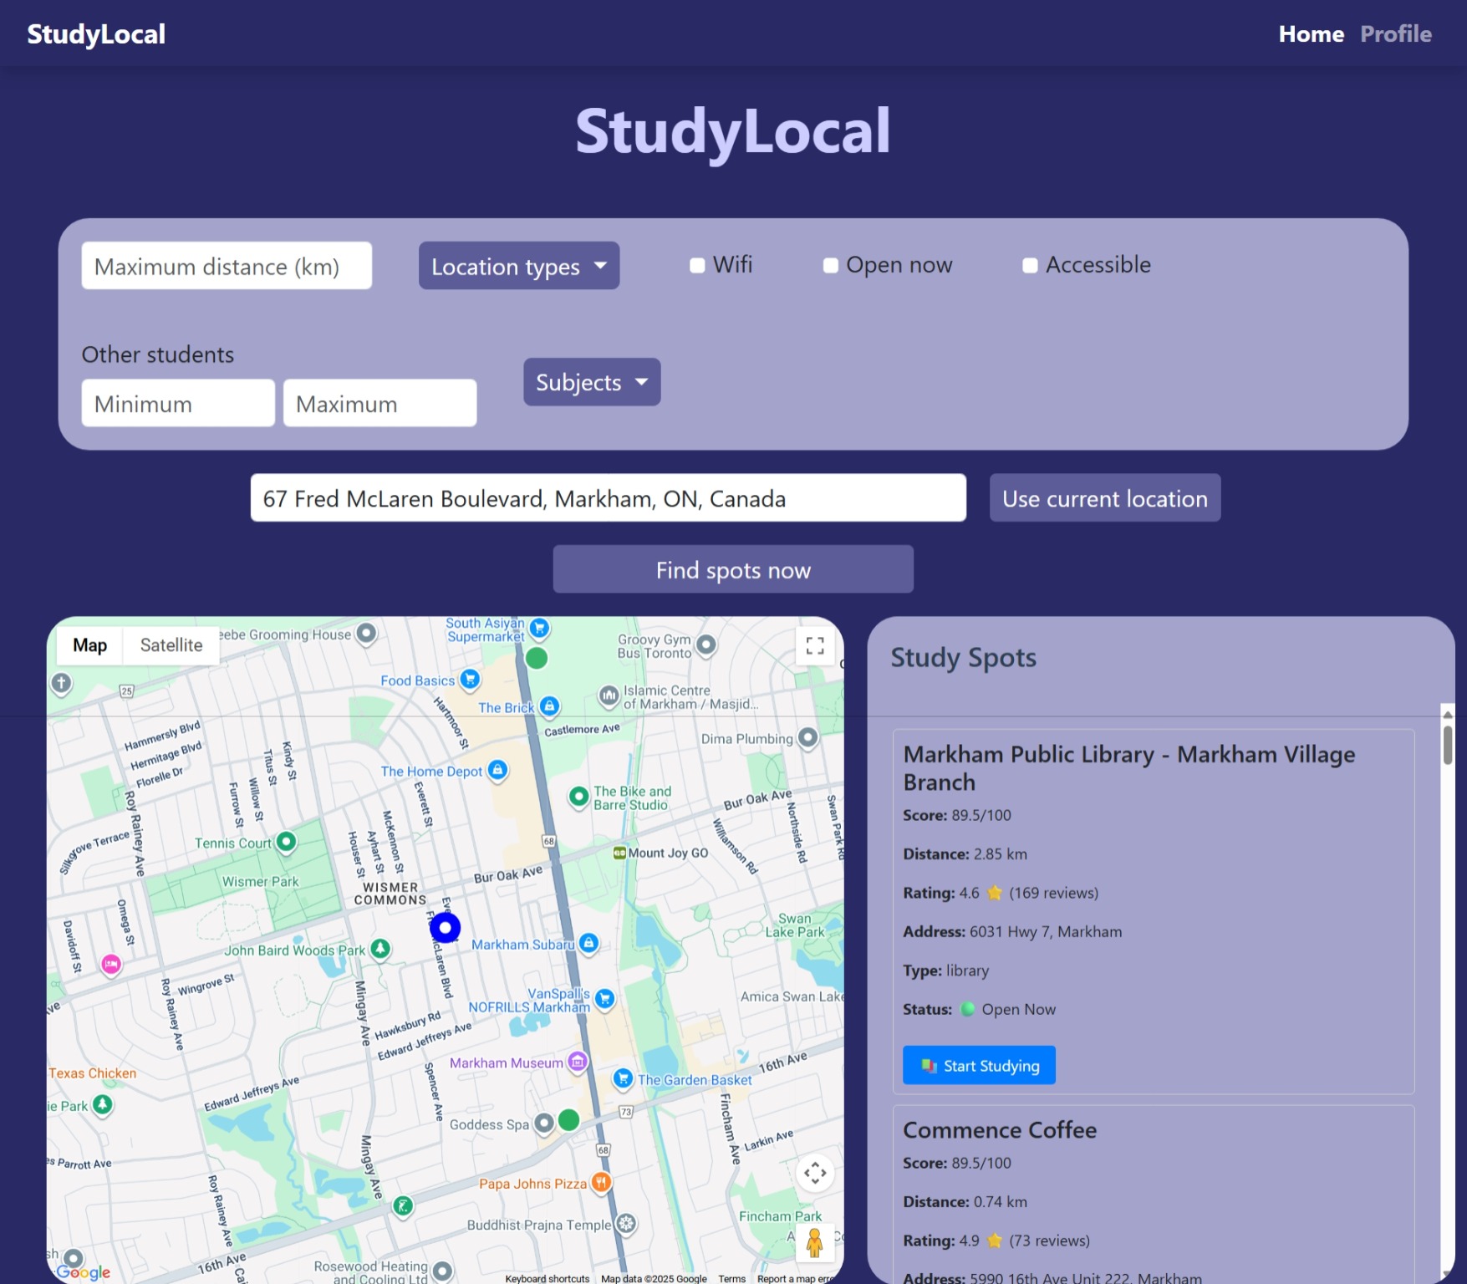Click the Food Basics shopping pin
The image size is (1467, 1284).
(470, 679)
